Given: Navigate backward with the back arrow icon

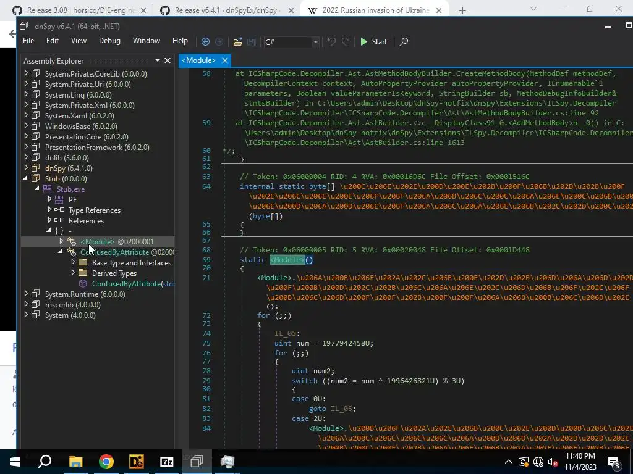Looking at the screenshot, I should (205, 41).
